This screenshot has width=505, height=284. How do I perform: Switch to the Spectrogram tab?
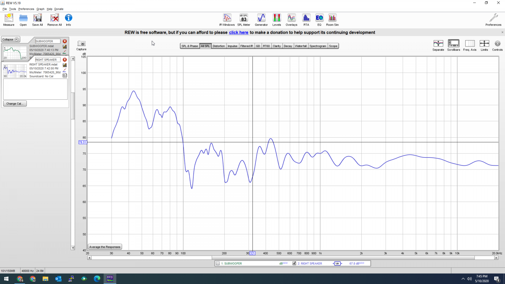point(318,46)
